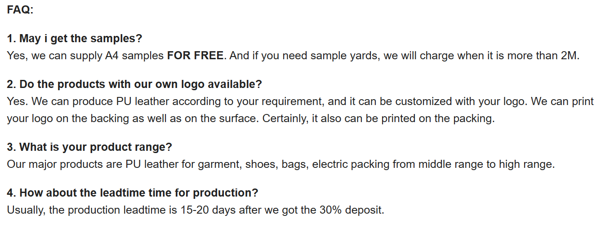Click the question 'What is your product range?'
Viewport: 605px width, 228px height.
pos(89,147)
